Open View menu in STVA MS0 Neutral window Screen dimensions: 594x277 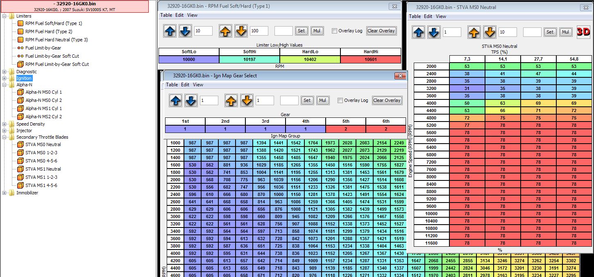point(441,16)
